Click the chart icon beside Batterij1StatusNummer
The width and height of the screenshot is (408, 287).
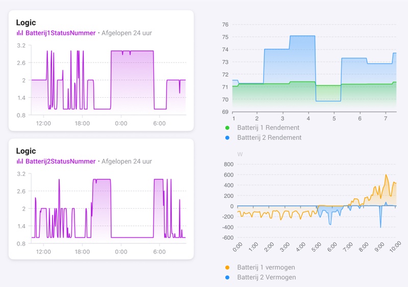coord(20,33)
